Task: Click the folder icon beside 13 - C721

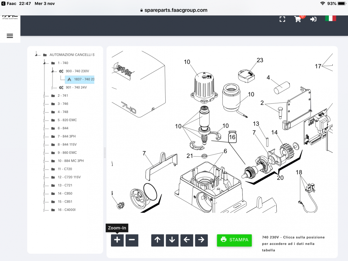Action: coord(53,185)
